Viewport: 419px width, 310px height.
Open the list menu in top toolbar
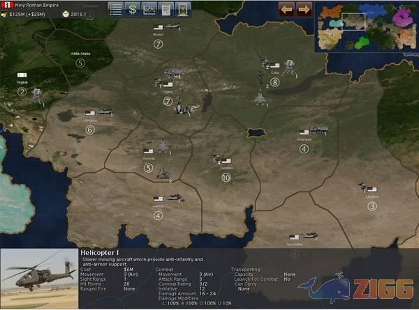pos(116,9)
